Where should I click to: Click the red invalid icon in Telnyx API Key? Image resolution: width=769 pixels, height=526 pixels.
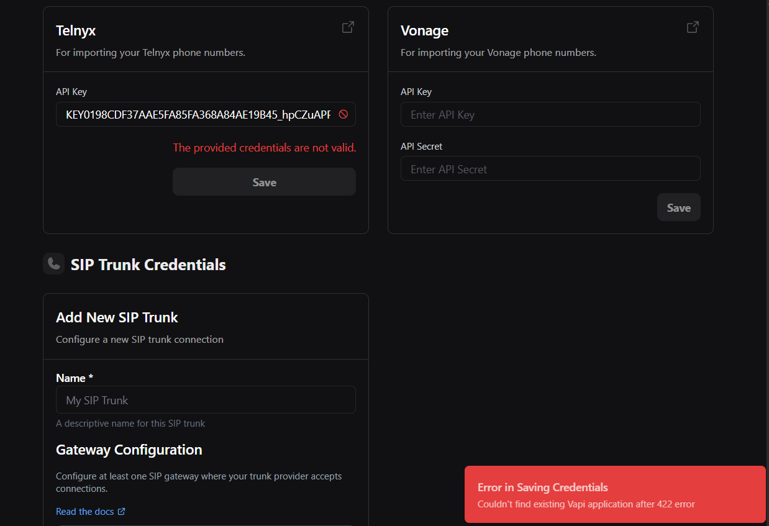point(343,114)
